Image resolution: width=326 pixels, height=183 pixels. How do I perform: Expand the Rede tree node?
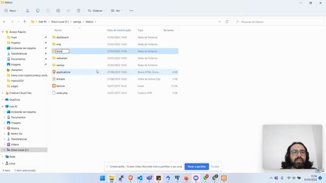click(x=3, y=157)
